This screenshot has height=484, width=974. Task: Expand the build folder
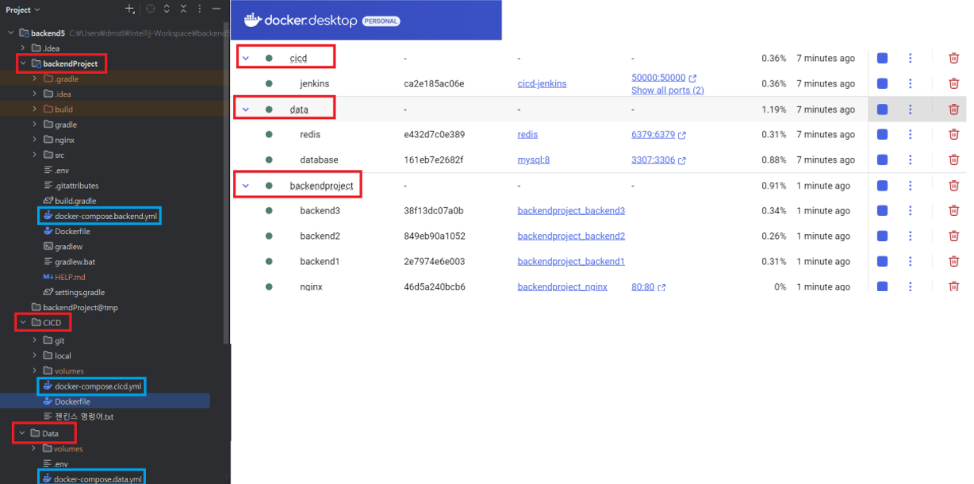(35, 109)
